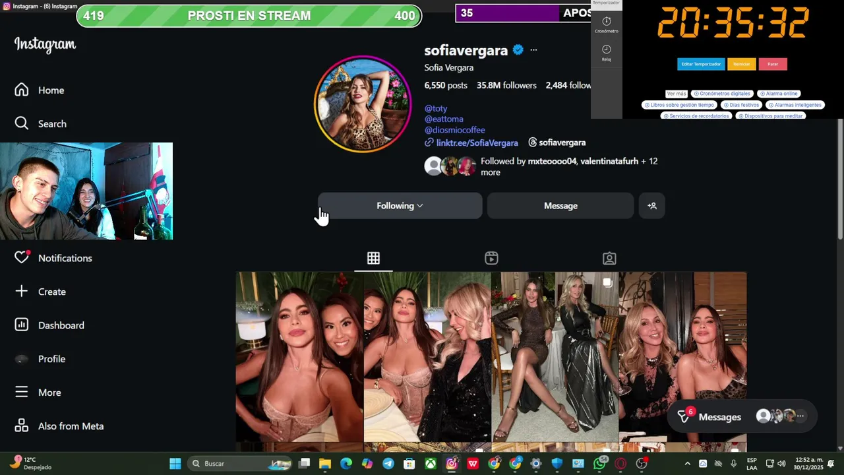Screen dimensions: 844x475
Task: Go to Profile in the sidebar
Action: (40, 359)
